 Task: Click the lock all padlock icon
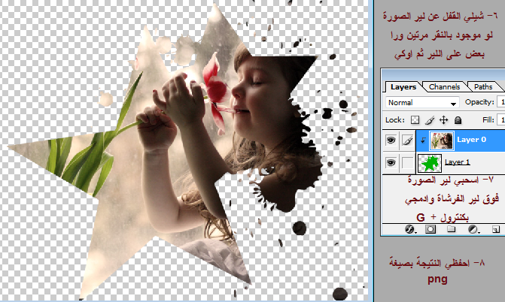coord(456,119)
